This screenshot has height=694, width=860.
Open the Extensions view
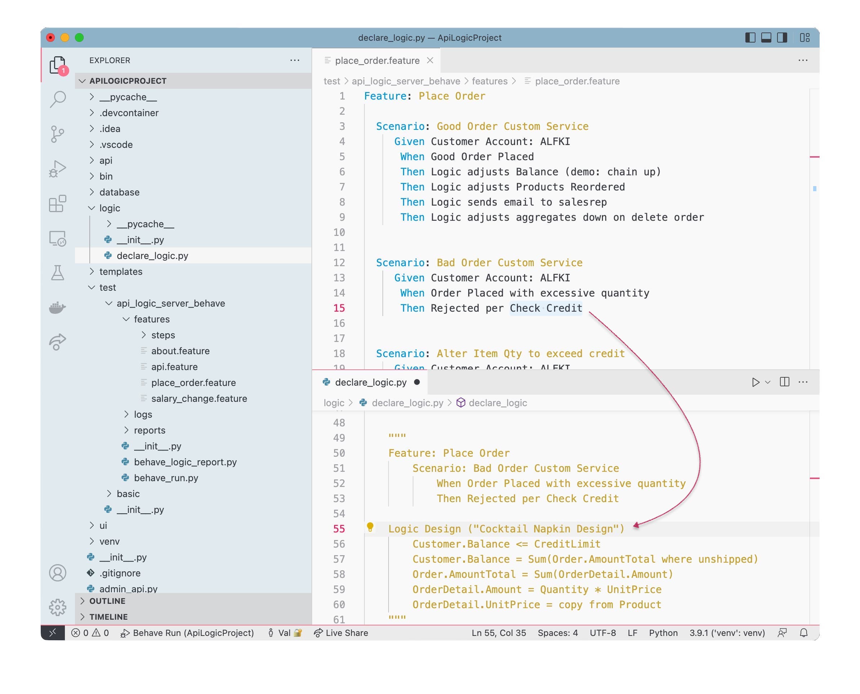(x=58, y=204)
